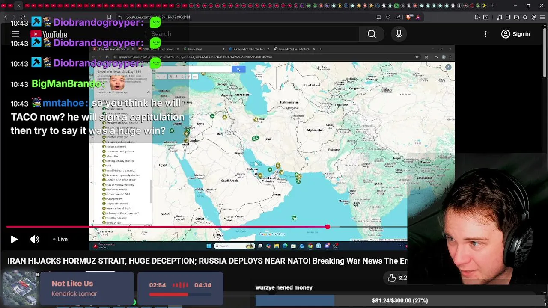Go to YouTube home via logo
The height and width of the screenshot is (308, 548).
click(x=49, y=34)
